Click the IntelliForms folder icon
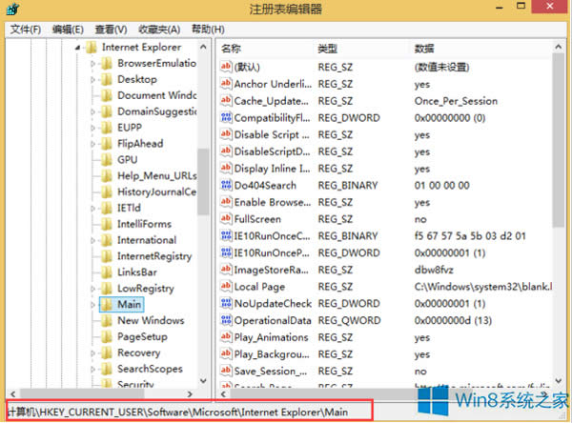 (107, 224)
